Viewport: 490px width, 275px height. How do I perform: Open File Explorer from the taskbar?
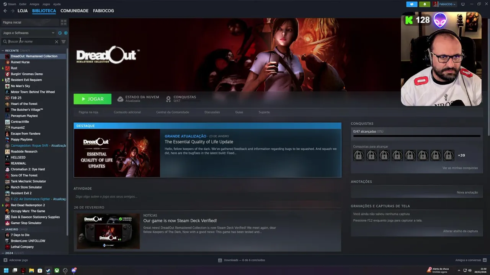pos(31,270)
